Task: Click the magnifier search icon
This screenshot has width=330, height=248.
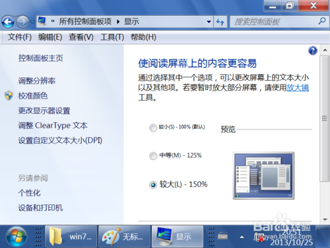Action: coord(322,21)
